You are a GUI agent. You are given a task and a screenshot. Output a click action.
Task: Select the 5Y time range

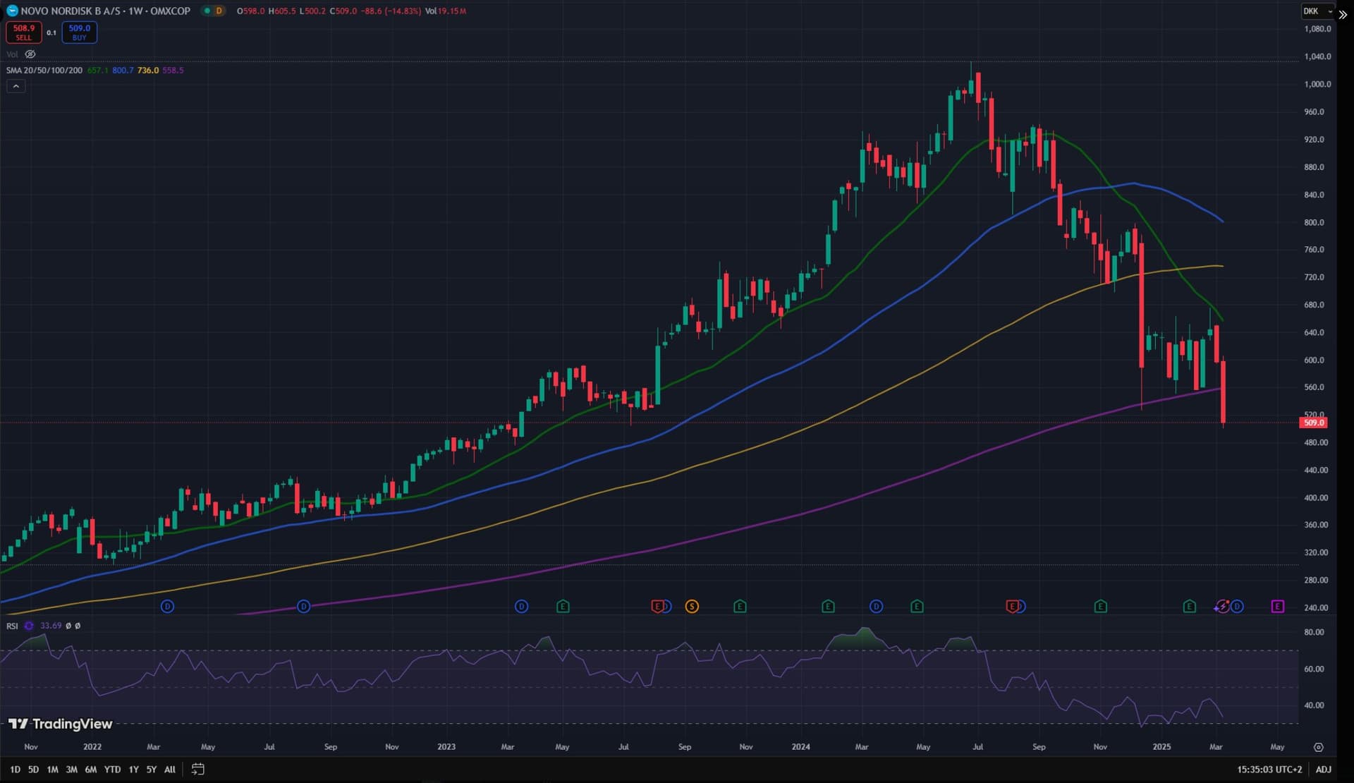pos(151,770)
